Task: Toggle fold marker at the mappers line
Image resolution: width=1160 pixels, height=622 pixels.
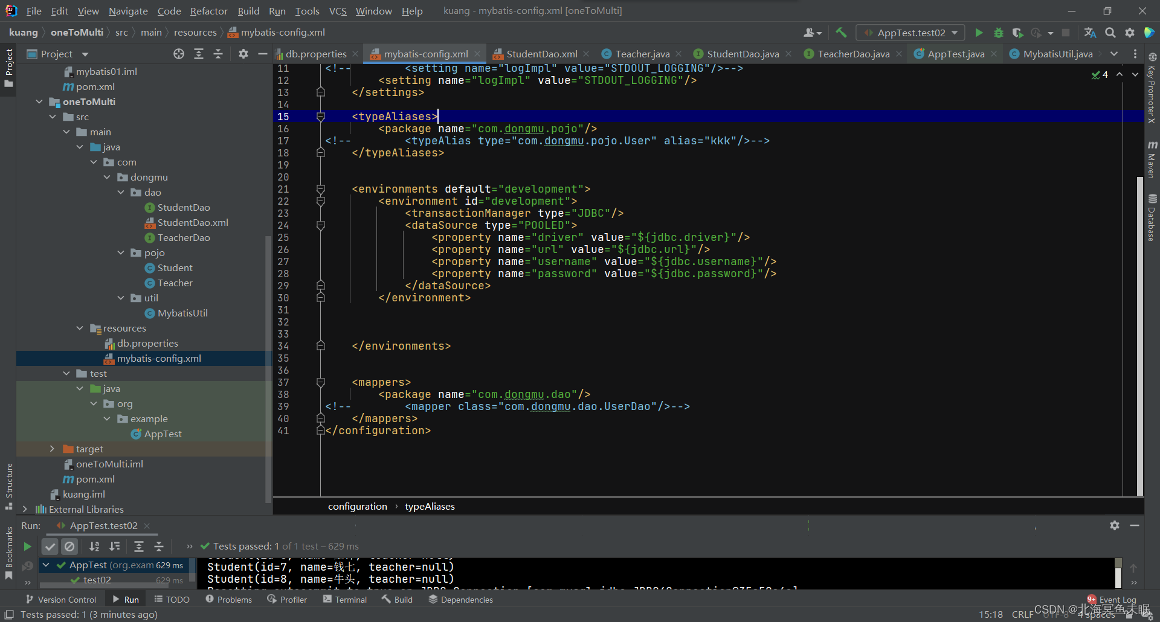Action: pyautogui.click(x=321, y=382)
